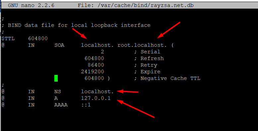Click the 'GNU nano 2.2.6' title text
258x131 pixels.
point(31,5)
